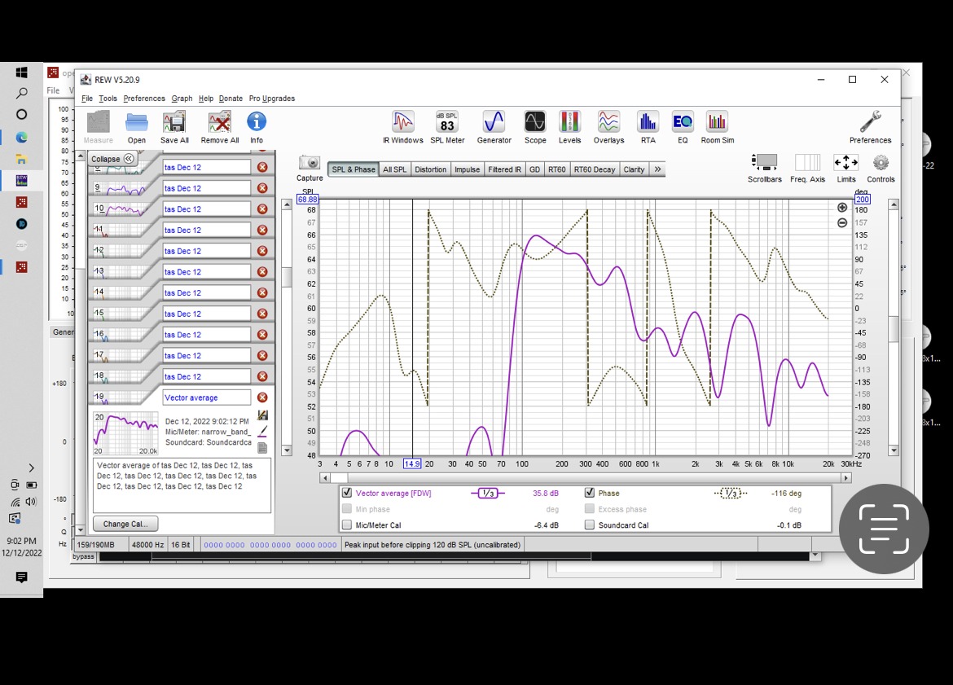
Task: Click horizontal graph scrollbar left arrow
Action: tap(324, 478)
